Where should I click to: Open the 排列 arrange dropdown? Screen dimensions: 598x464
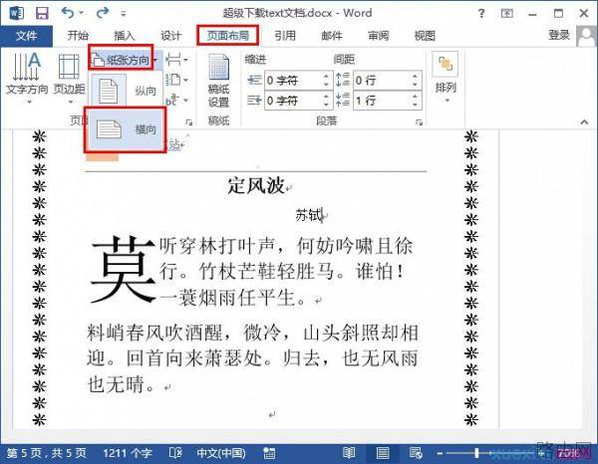point(446,78)
